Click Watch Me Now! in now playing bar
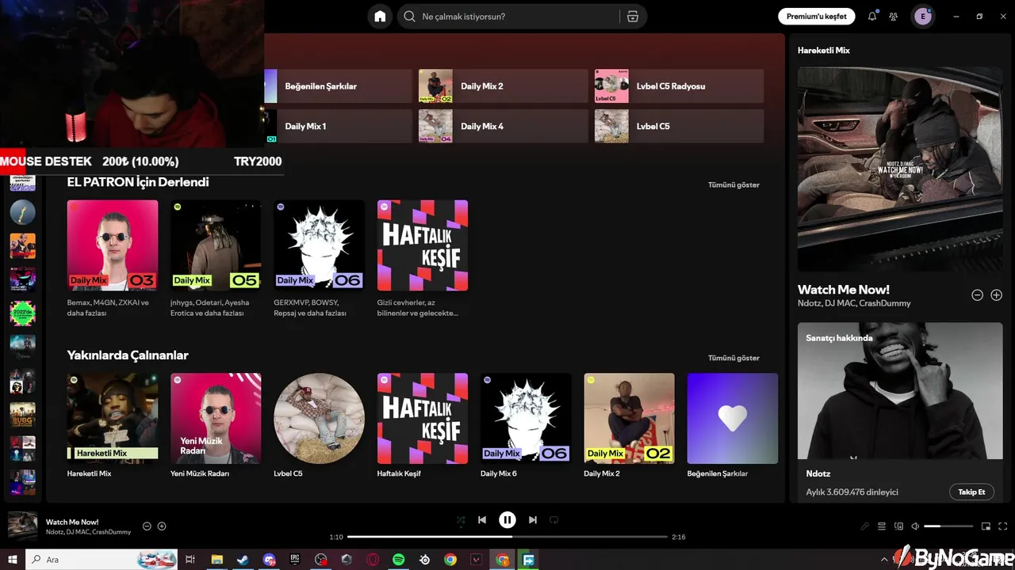Image resolution: width=1015 pixels, height=570 pixels. pyautogui.click(x=72, y=522)
